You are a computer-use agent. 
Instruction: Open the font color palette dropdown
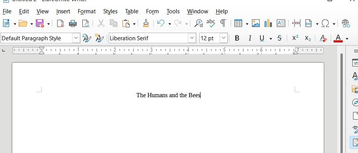coord(347,39)
